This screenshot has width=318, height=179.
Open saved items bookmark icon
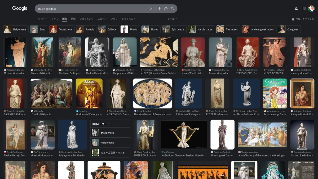coord(293,19)
